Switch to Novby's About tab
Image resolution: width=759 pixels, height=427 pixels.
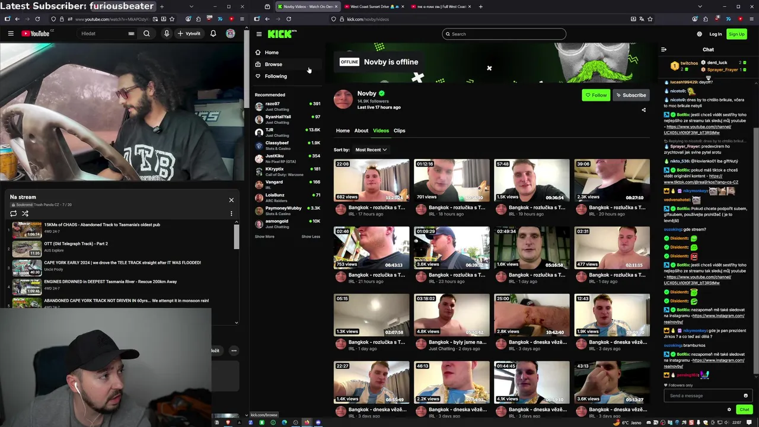361,130
